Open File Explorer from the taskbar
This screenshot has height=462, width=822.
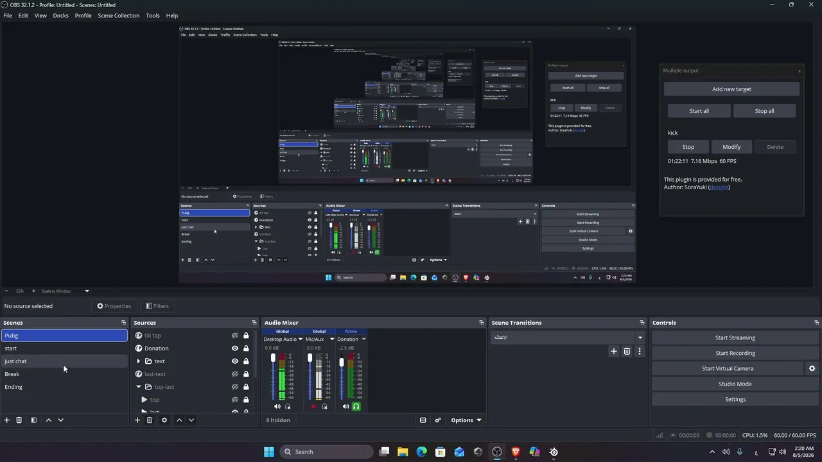click(x=403, y=452)
